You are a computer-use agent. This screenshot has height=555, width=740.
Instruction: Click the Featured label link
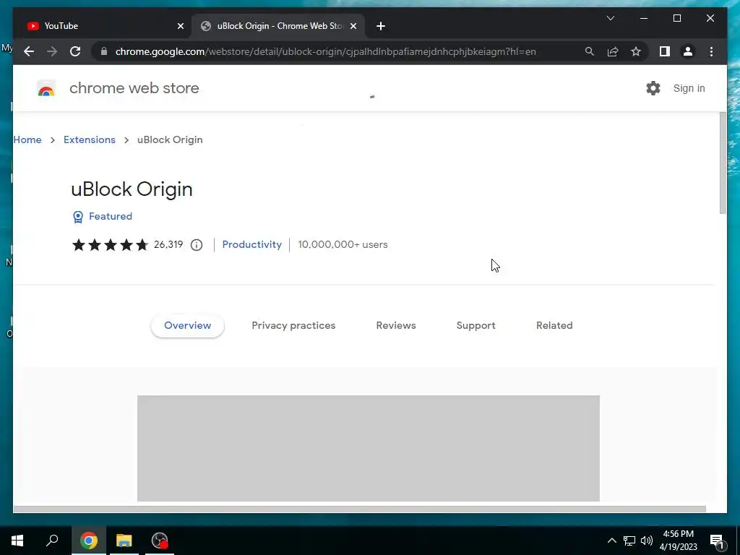pyautogui.click(x=111, y=216)
